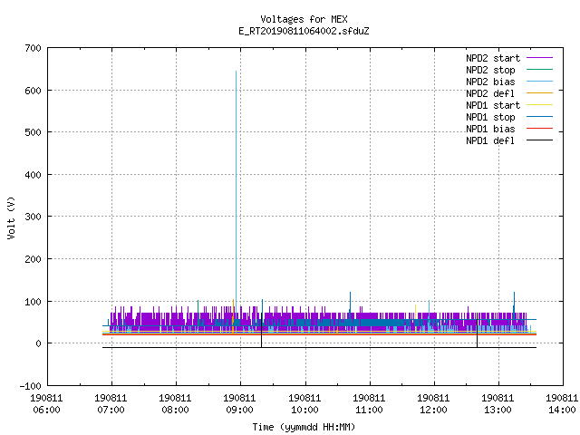Screen dimensions: 580x435
Task: Click the orange line sample for NPD2 defl
Action: tap(540, 93)
